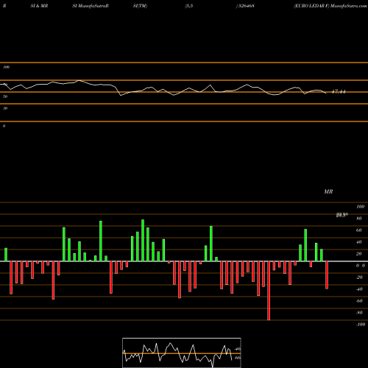Click the overlapping MR value label near 80
This screenshot has height=368, width=368.
pos(342,215)
